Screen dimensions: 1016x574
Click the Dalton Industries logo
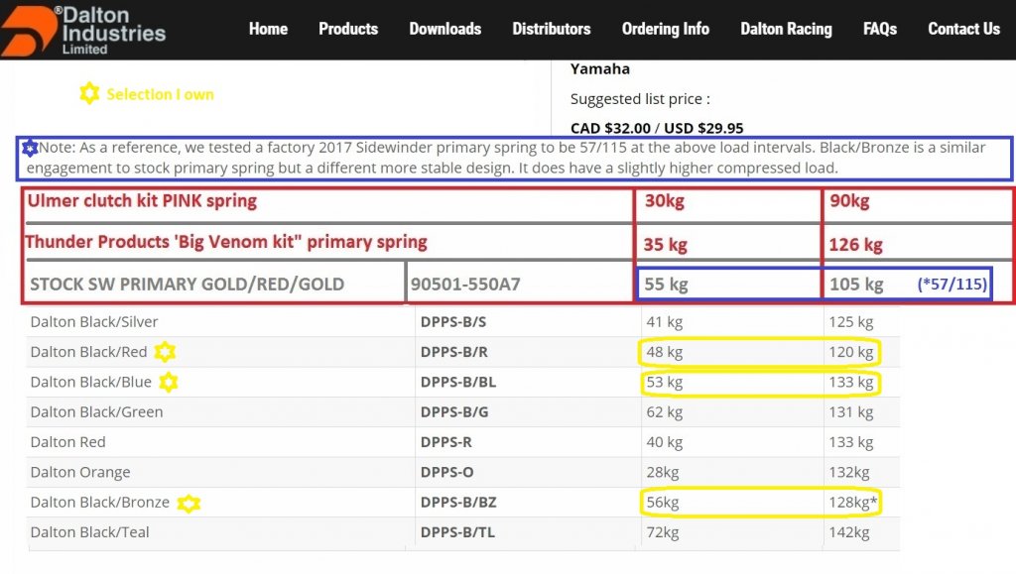coord(83,30)
